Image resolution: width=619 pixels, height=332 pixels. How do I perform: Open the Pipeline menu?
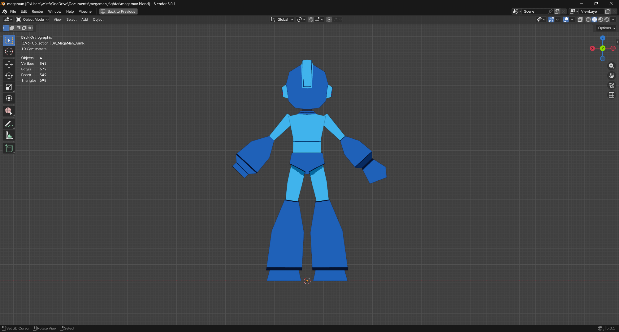tap(85, 11)
